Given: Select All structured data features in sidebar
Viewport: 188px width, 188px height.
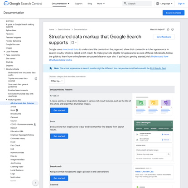Looking at the screenshot, I should (x=22, y=103).
